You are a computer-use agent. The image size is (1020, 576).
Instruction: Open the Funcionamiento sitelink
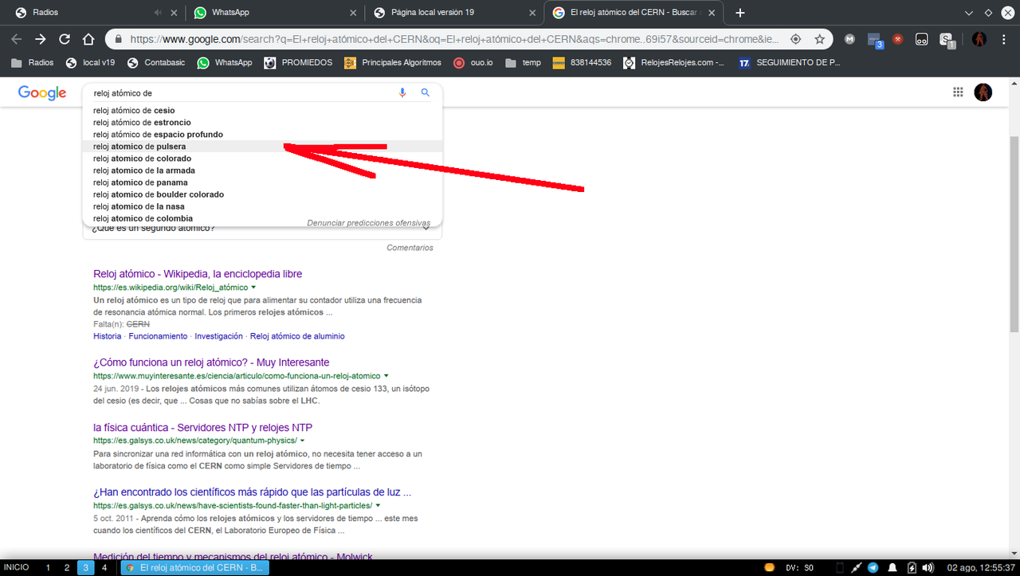pyautogui.click(x=159, y=336)
